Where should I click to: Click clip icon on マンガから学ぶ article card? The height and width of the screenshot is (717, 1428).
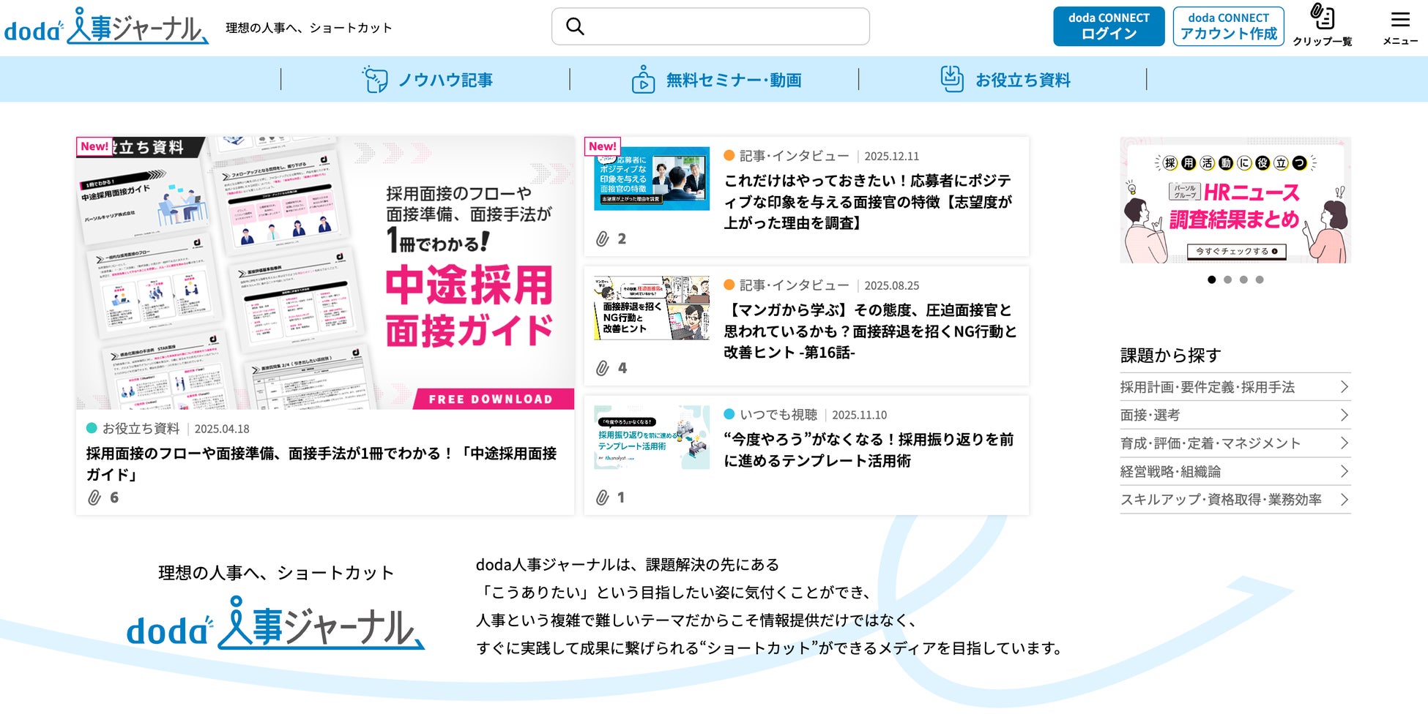pos(602,368)
